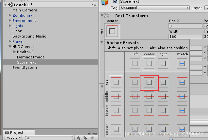Click the bottom-center vertical stretch preset
Viewport: 208px width, 140px height.
coord(149,129)
